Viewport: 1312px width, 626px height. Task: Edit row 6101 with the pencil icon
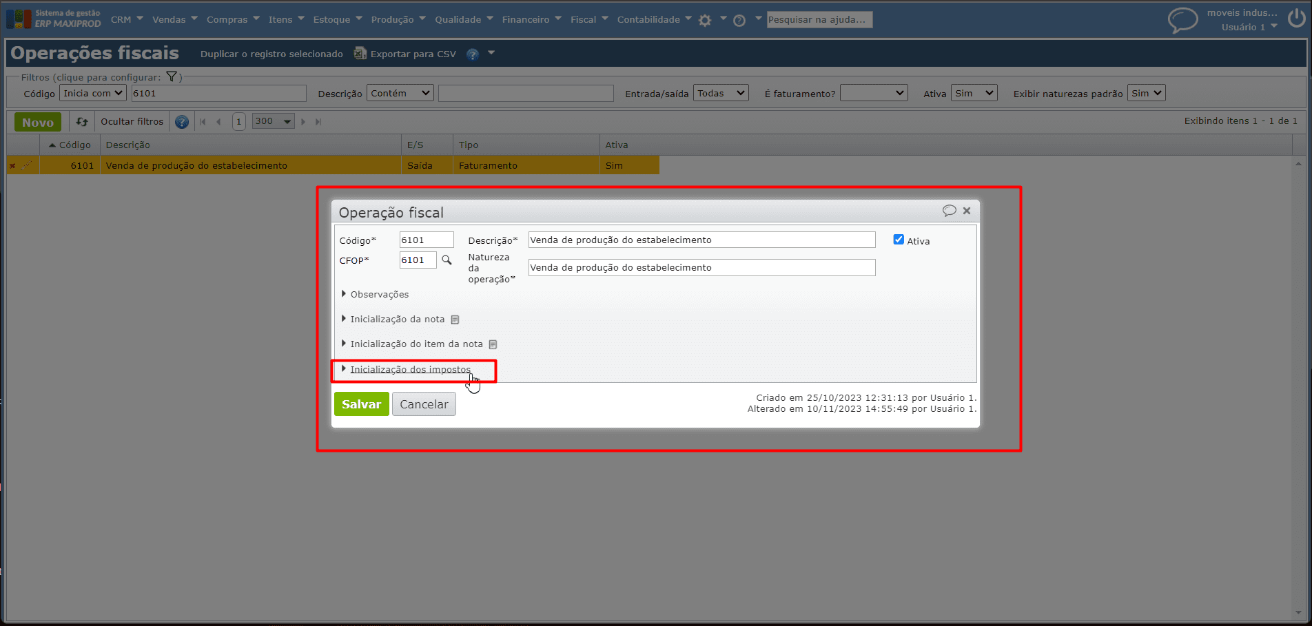pos(27,165)
